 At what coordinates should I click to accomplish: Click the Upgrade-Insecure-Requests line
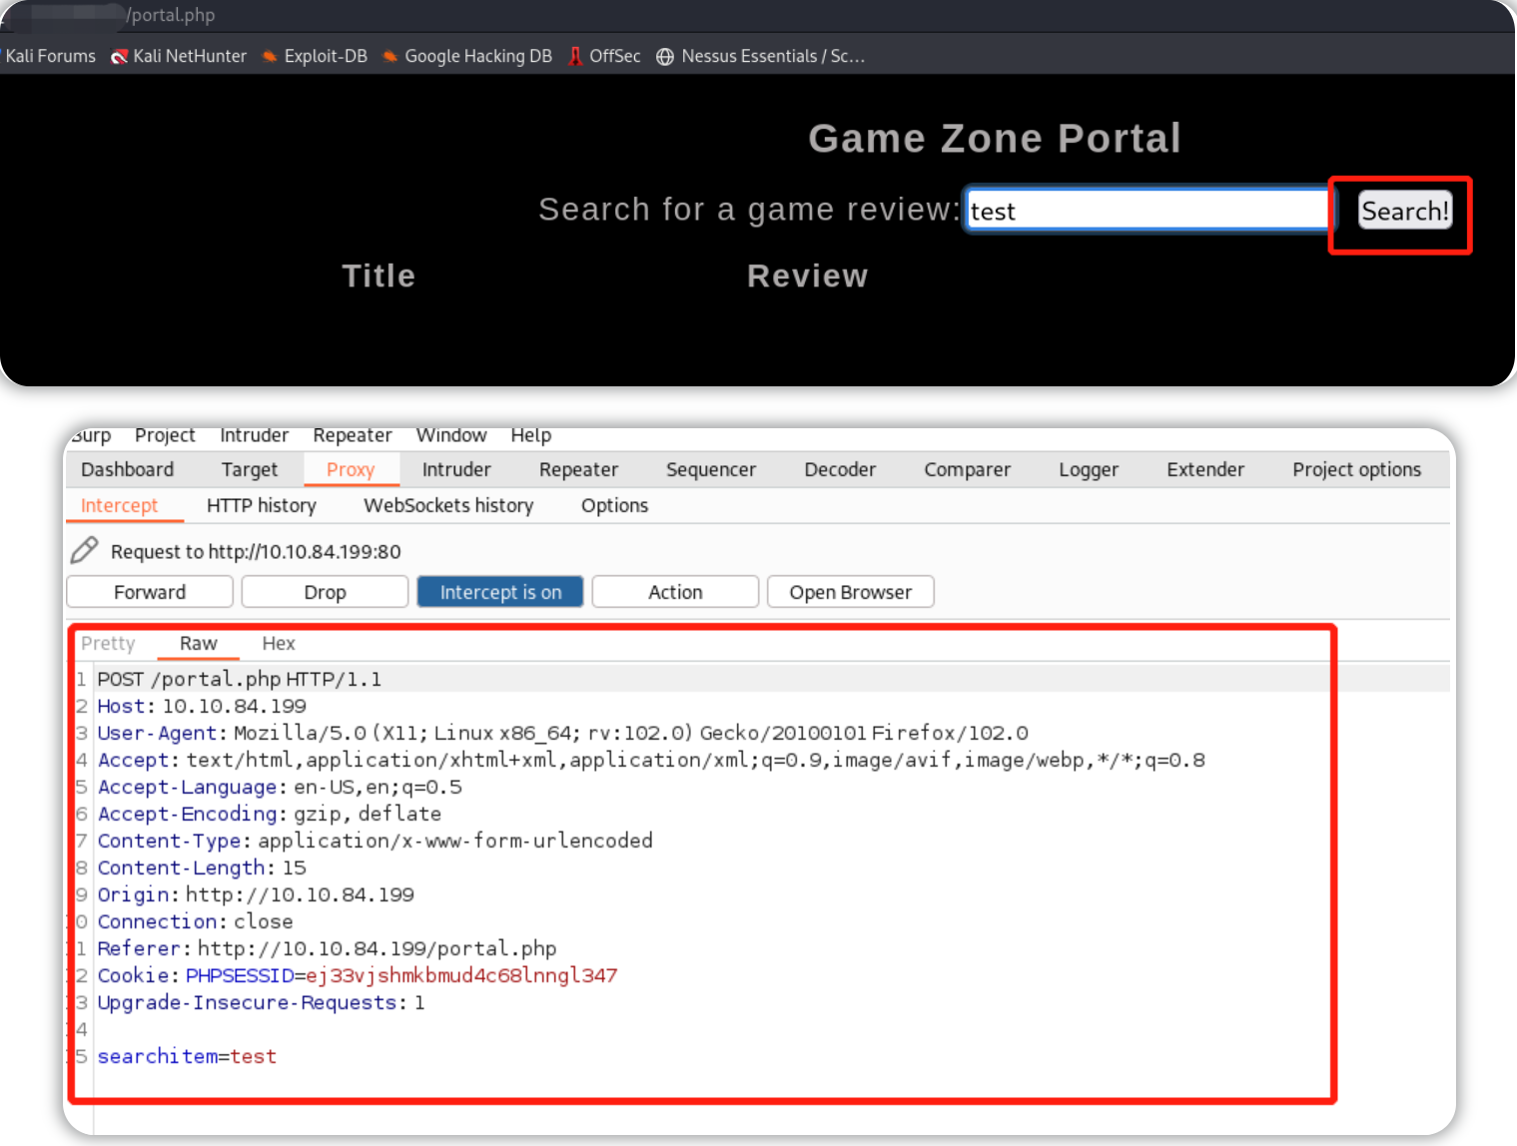click(x=261, y=1002)
